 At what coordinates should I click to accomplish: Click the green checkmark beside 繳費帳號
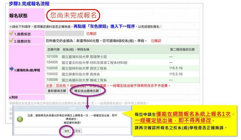coord(11,34)
